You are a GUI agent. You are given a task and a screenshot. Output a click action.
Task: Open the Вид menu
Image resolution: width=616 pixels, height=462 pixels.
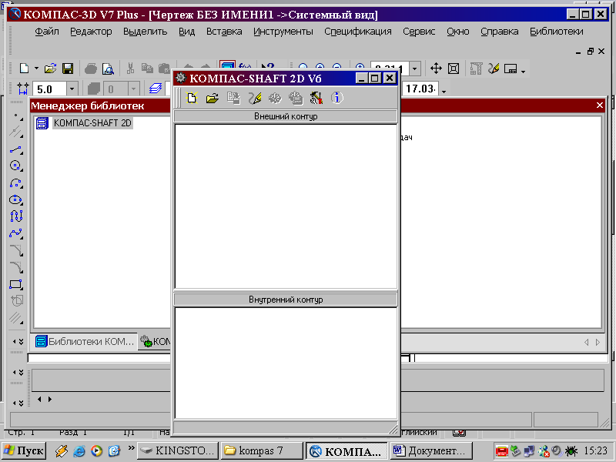tap(186, 32)
